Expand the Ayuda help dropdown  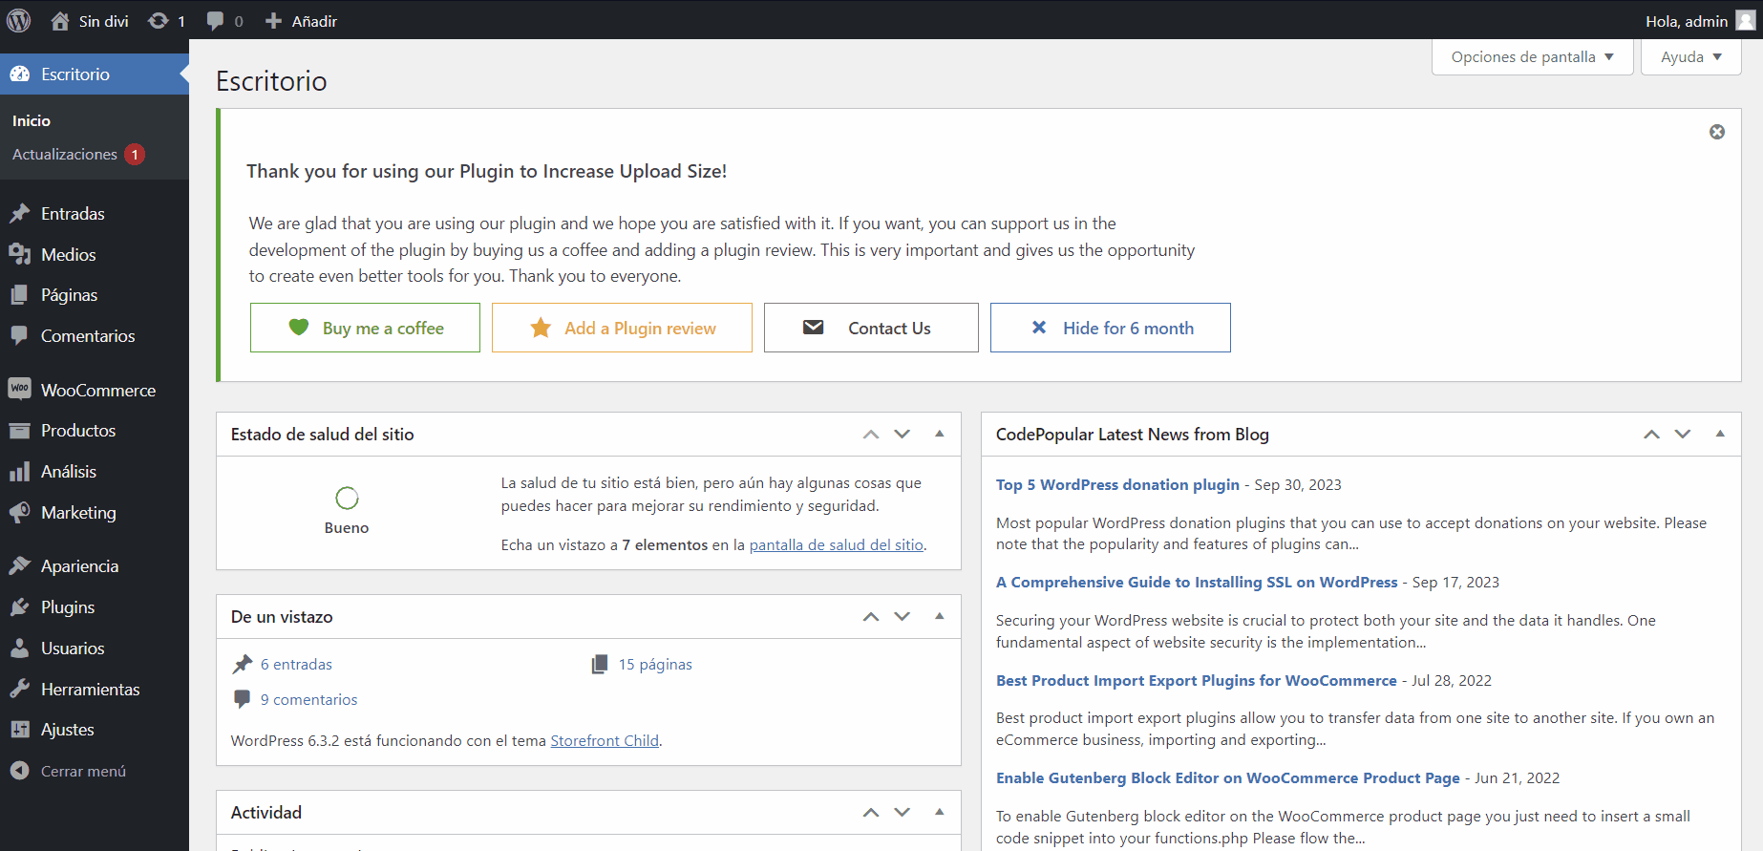pyautogui.click(x=1690, y=57)
